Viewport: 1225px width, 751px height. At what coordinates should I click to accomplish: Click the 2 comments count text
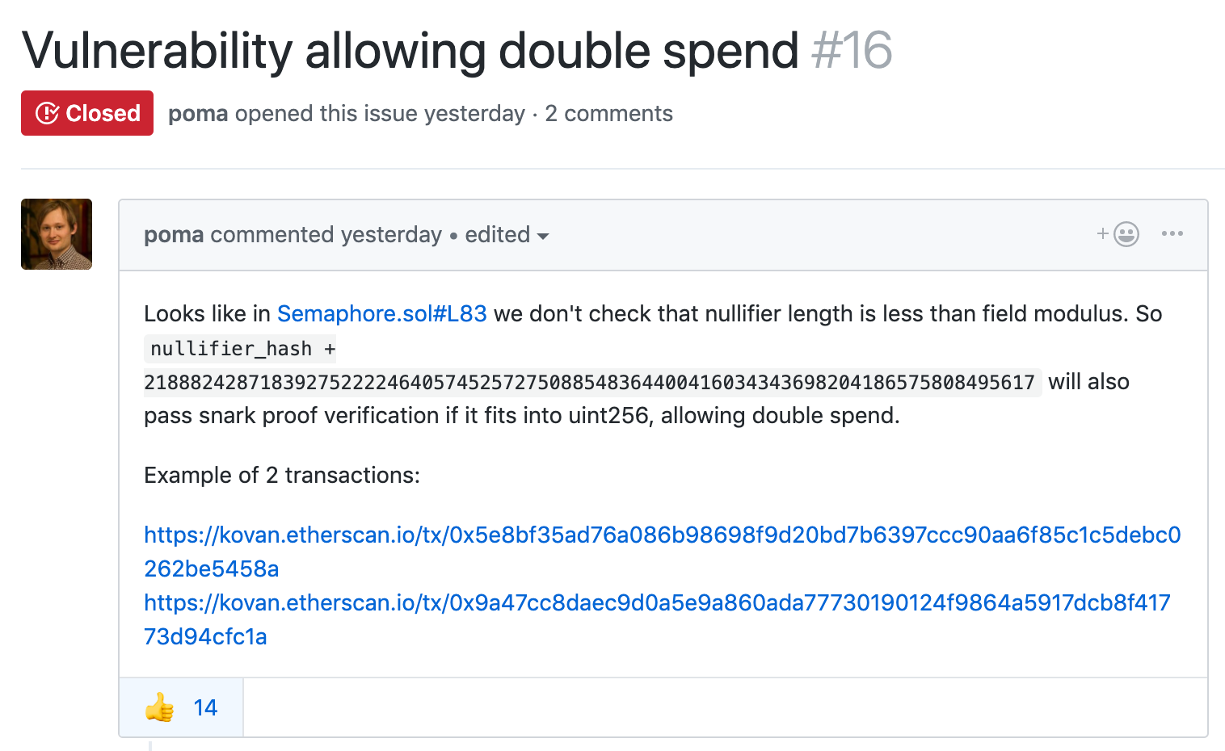click(608, 114)
